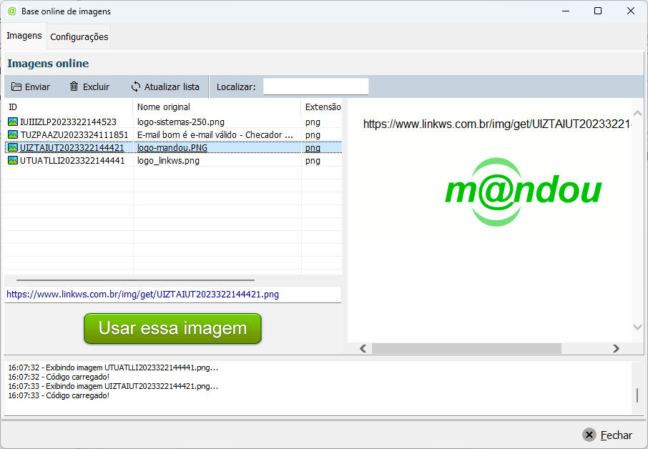This screenshot has height=449, width=648.
Task: Click image icon of row TUZPAAZU2023324111851
Action: 13,134
